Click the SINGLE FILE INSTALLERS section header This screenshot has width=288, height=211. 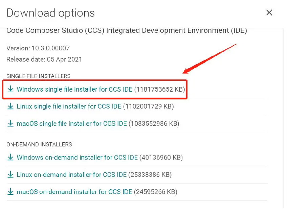[x=38, y=76]
